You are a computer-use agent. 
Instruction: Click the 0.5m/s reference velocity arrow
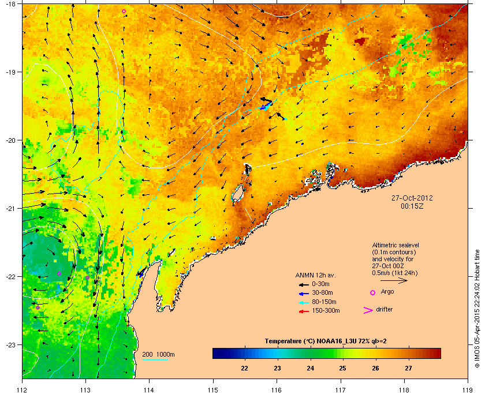[394, 280]
